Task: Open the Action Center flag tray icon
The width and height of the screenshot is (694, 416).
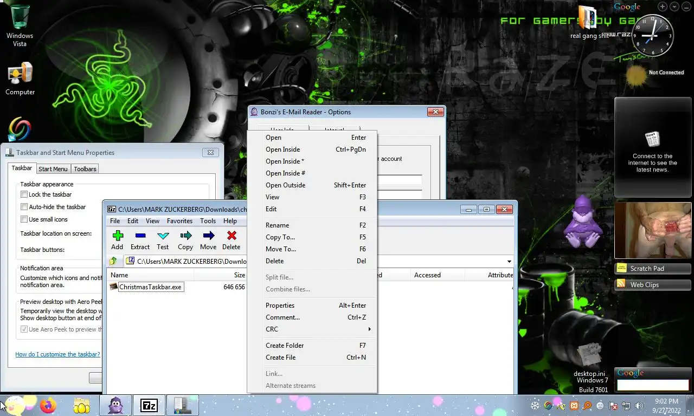Action: coord(613,405)
